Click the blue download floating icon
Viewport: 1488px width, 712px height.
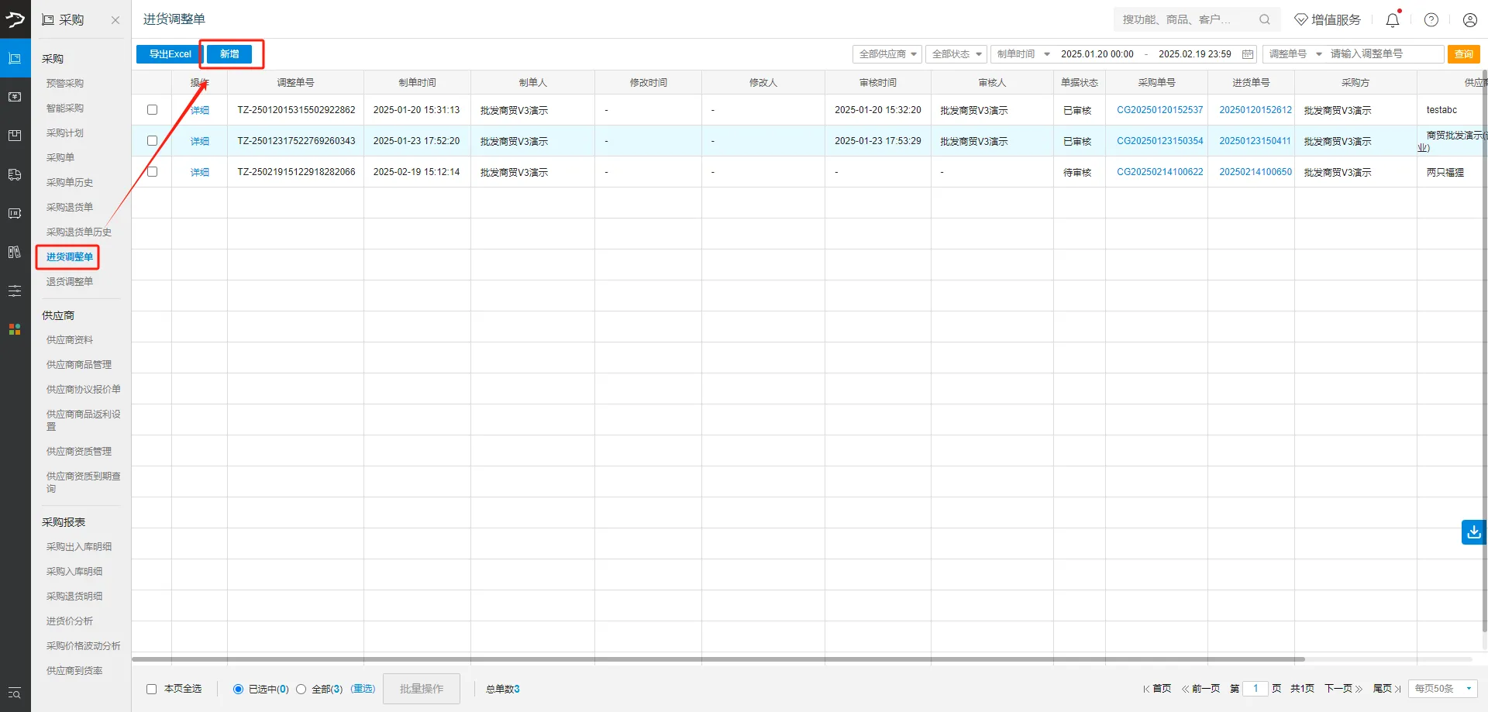click(x=1473, y=532)
